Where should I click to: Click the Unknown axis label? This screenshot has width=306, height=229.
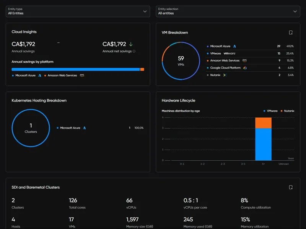click(283, 164)
